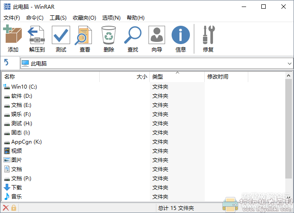The width and height of the screenshot is (294, 213).
Task: Click the Find (查找) magnifier icon
Action: 133,35
